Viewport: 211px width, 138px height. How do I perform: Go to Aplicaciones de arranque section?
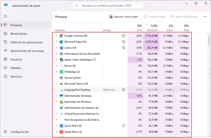(x=27, y=51)
